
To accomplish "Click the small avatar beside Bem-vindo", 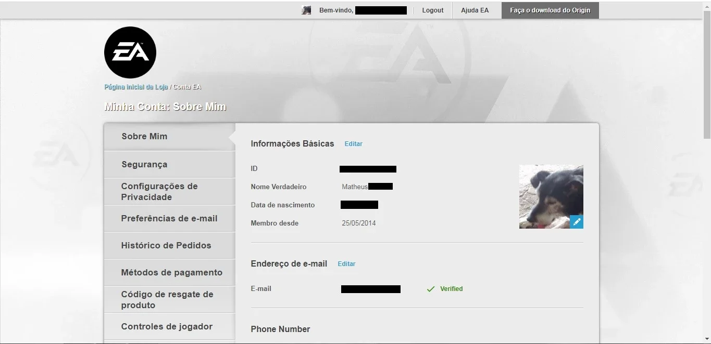I will [x=306, y=10].
